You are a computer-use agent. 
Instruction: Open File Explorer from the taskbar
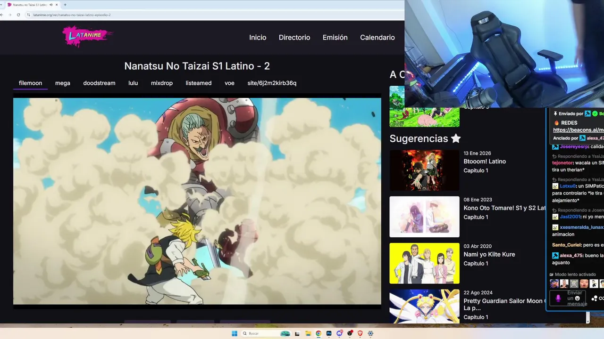308,333
